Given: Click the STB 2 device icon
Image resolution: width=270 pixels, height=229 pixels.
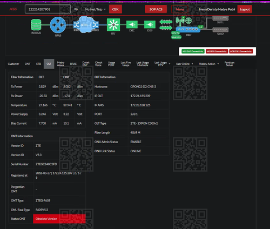Looking at the screenshot, I should 220,30.
